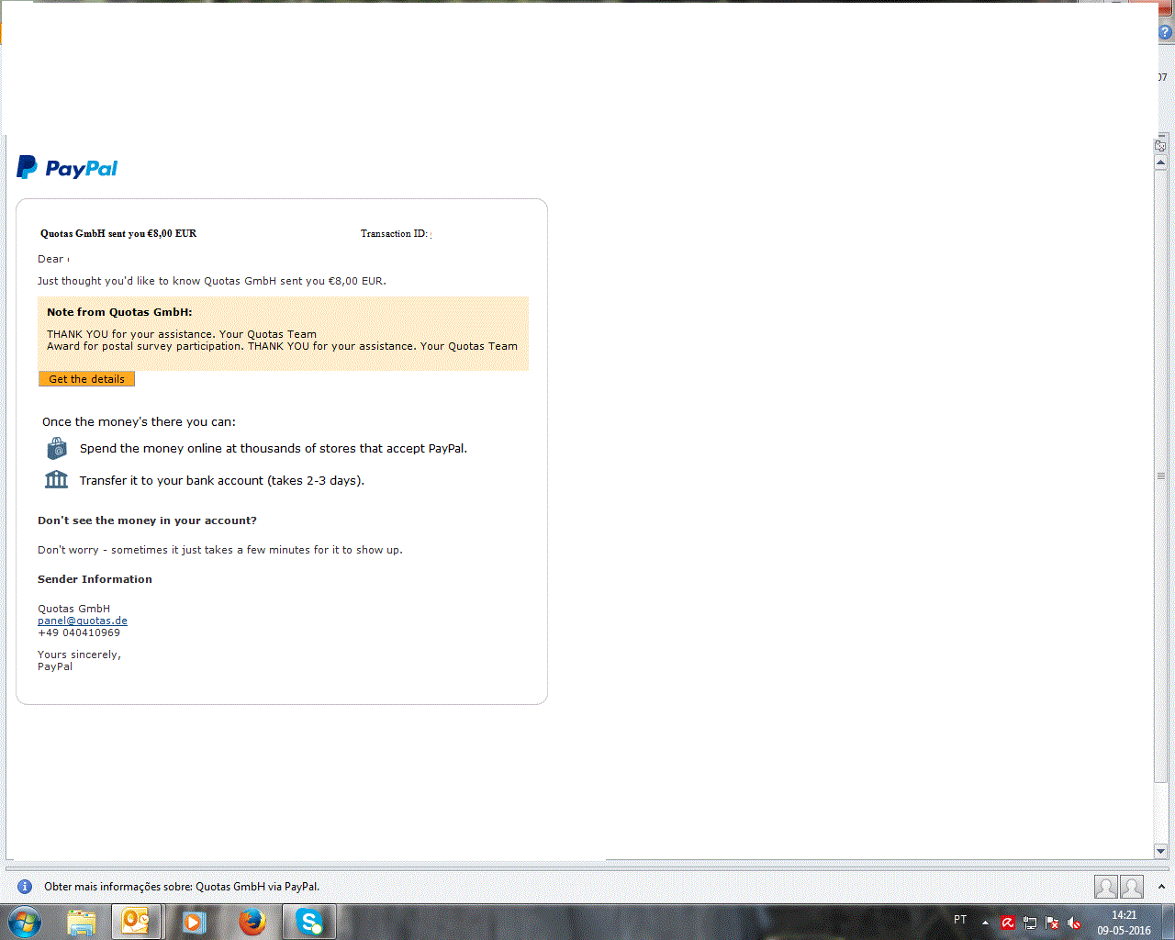Click the phone number +49 040410969
Viewport: 1175px width, 940px height.
pyautogui.click(x=79, y=632)
